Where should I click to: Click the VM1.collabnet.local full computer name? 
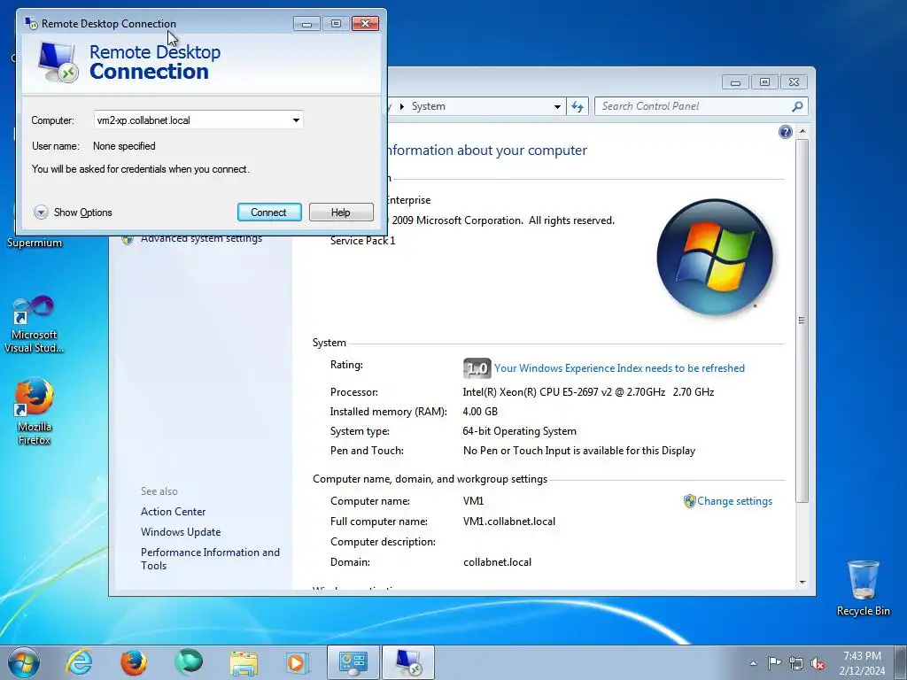(509, 522)
